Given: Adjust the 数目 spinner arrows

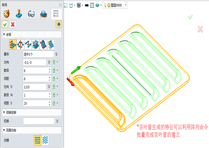Looking at the screenshot, I should [x=49, y=71].
